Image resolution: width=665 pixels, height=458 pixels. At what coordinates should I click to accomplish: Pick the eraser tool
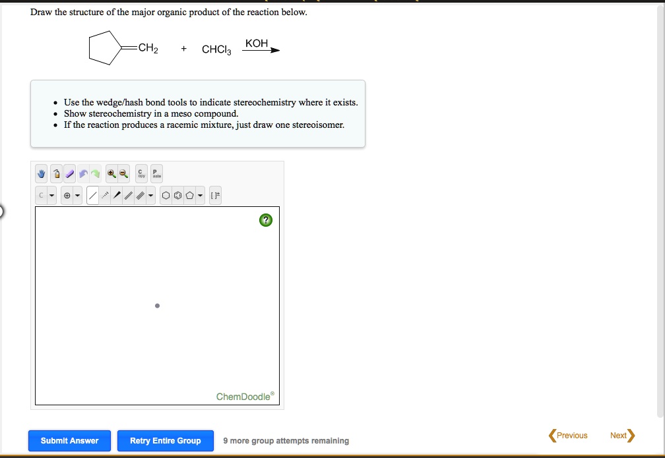click(69, 174)
